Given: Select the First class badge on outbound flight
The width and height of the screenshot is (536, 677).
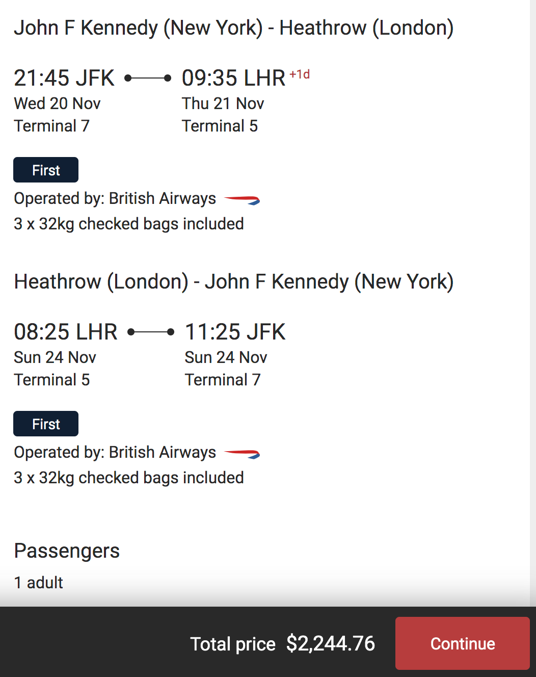Looking at the screenshot, I should click(46, 170).
